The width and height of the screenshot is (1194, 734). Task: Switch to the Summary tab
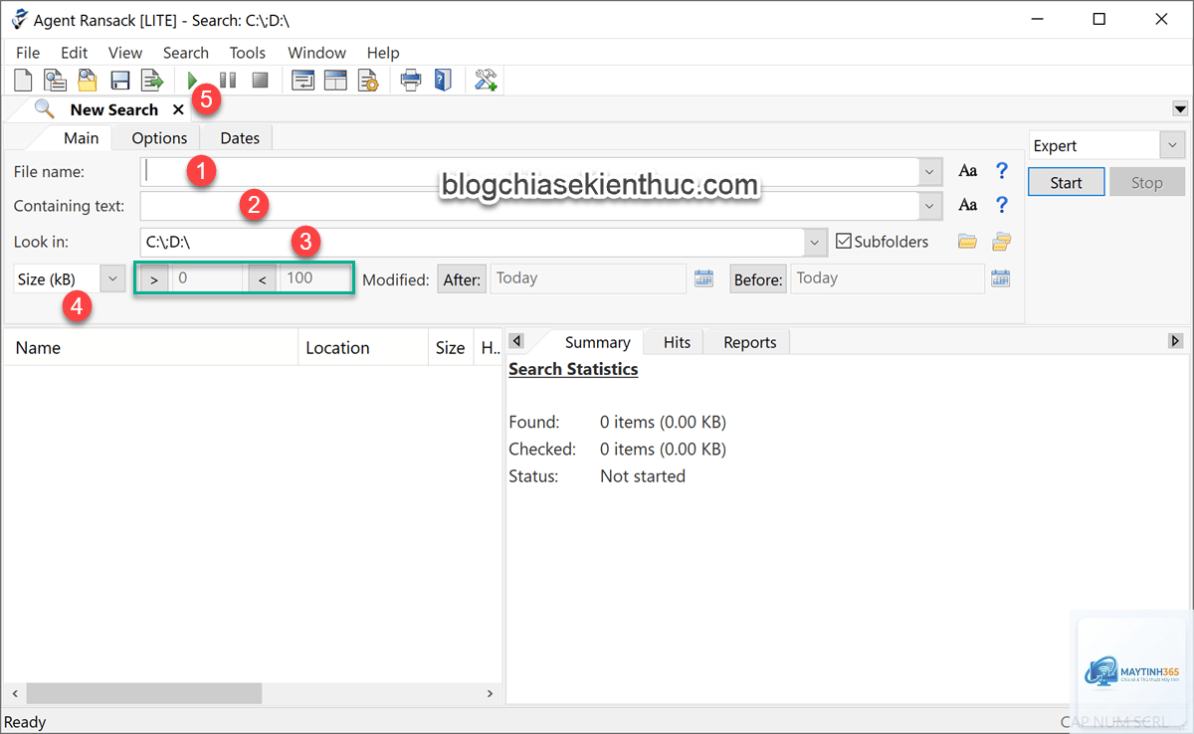[597, 342]
